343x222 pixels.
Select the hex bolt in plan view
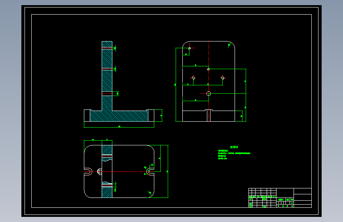coord(100,171)
